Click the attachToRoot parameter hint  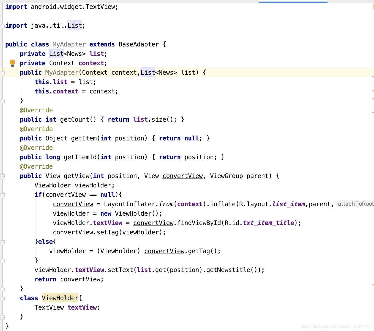coord(355,204)
